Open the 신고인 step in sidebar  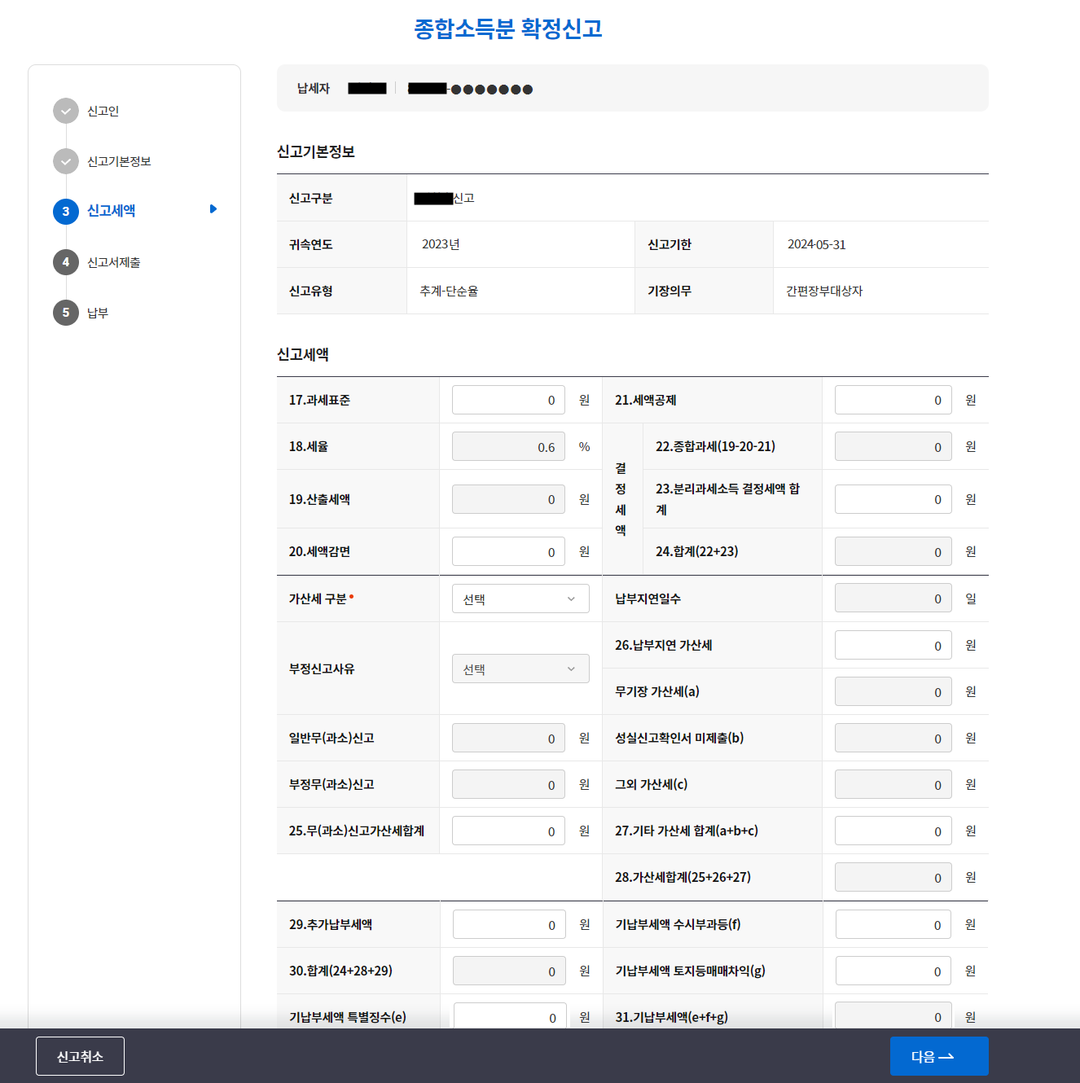[103, 111]
